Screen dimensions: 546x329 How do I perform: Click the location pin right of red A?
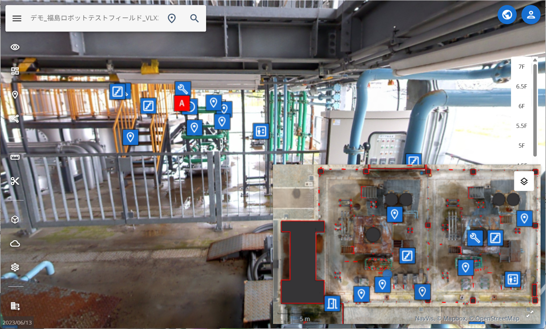pyautogui.click(x=214, y=102)
